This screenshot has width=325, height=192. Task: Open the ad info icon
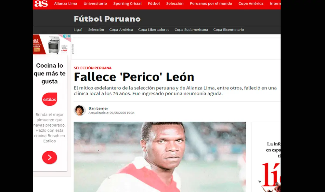coord(65,36)
